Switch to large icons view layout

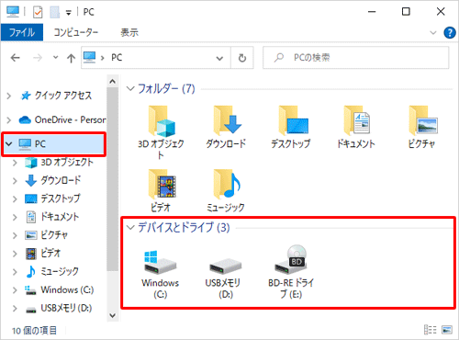click(447, 330)
